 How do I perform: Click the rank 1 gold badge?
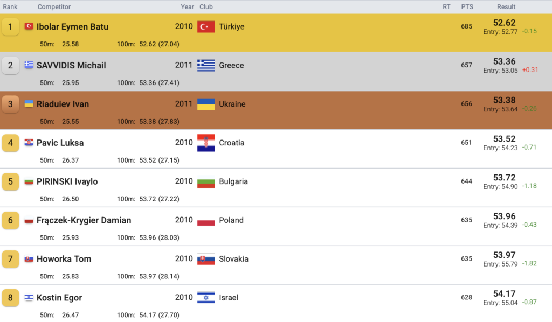[10, 26]
